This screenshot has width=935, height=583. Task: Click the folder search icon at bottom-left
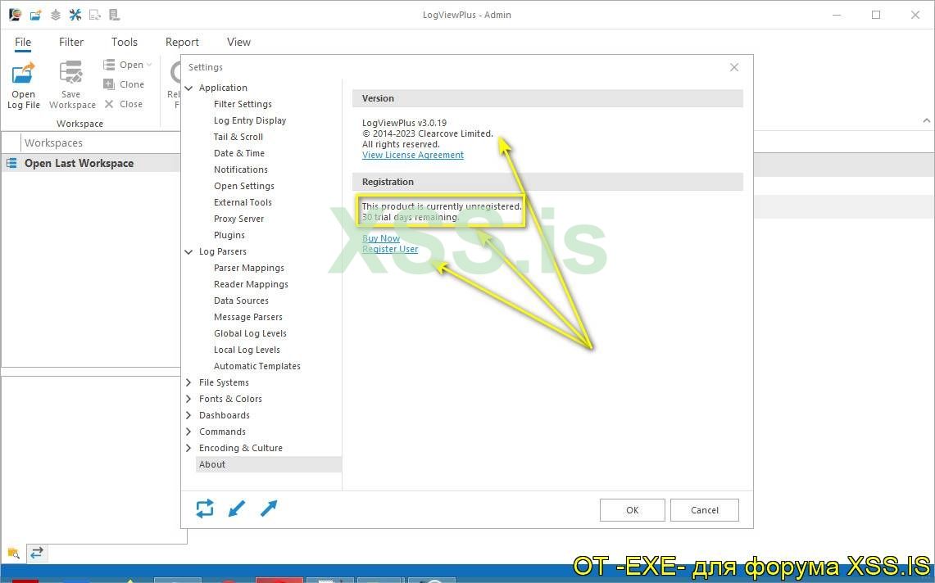tap(13, 553)
